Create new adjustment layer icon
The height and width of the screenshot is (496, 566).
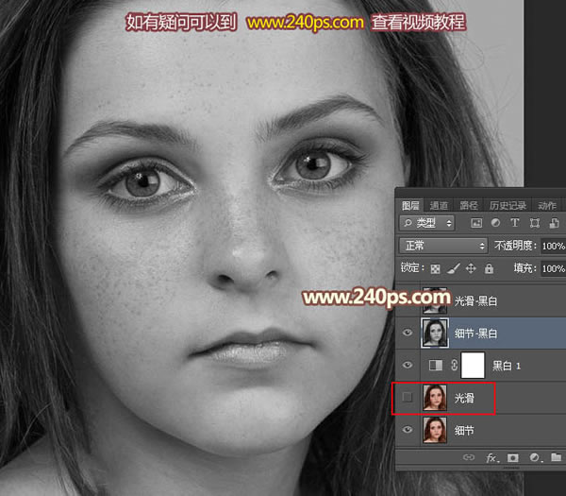coord(535,457)
